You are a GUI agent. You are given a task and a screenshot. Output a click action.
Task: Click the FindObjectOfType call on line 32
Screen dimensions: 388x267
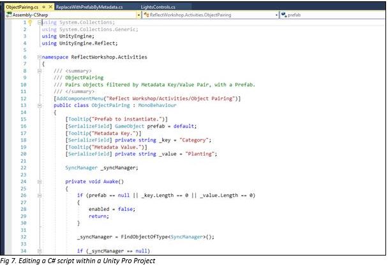144,237
